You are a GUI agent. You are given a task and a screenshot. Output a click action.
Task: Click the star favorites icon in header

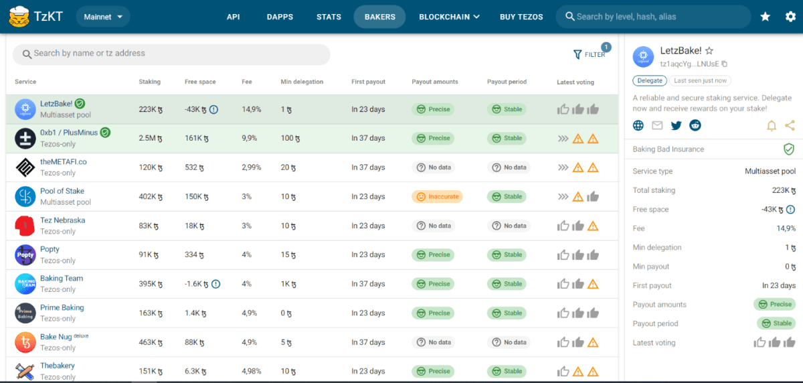765,17
